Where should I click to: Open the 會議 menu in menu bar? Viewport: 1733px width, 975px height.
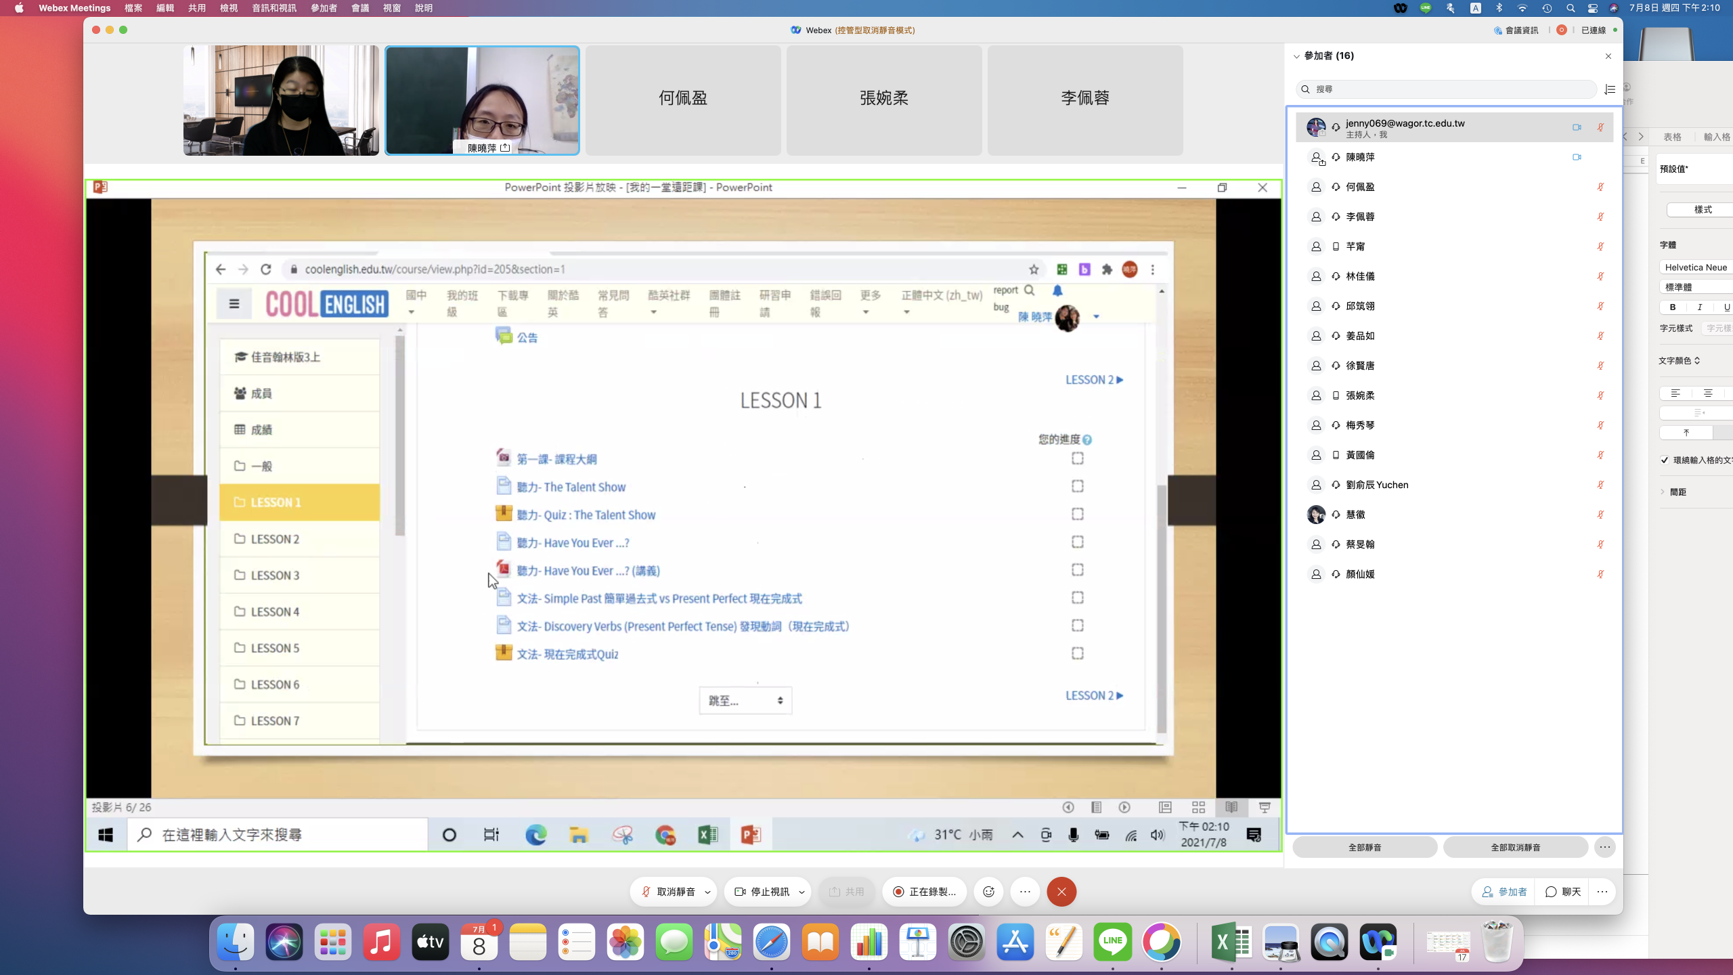(x=359, y=8)
